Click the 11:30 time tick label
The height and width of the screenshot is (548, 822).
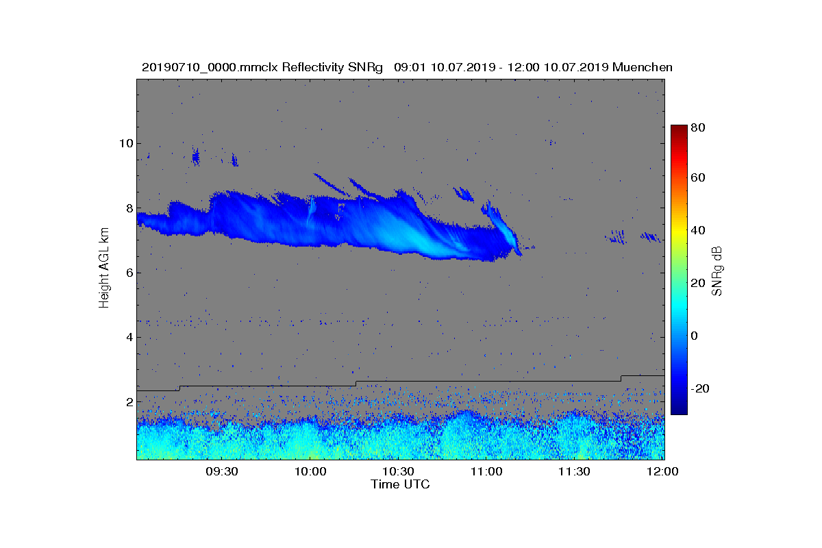575,471
